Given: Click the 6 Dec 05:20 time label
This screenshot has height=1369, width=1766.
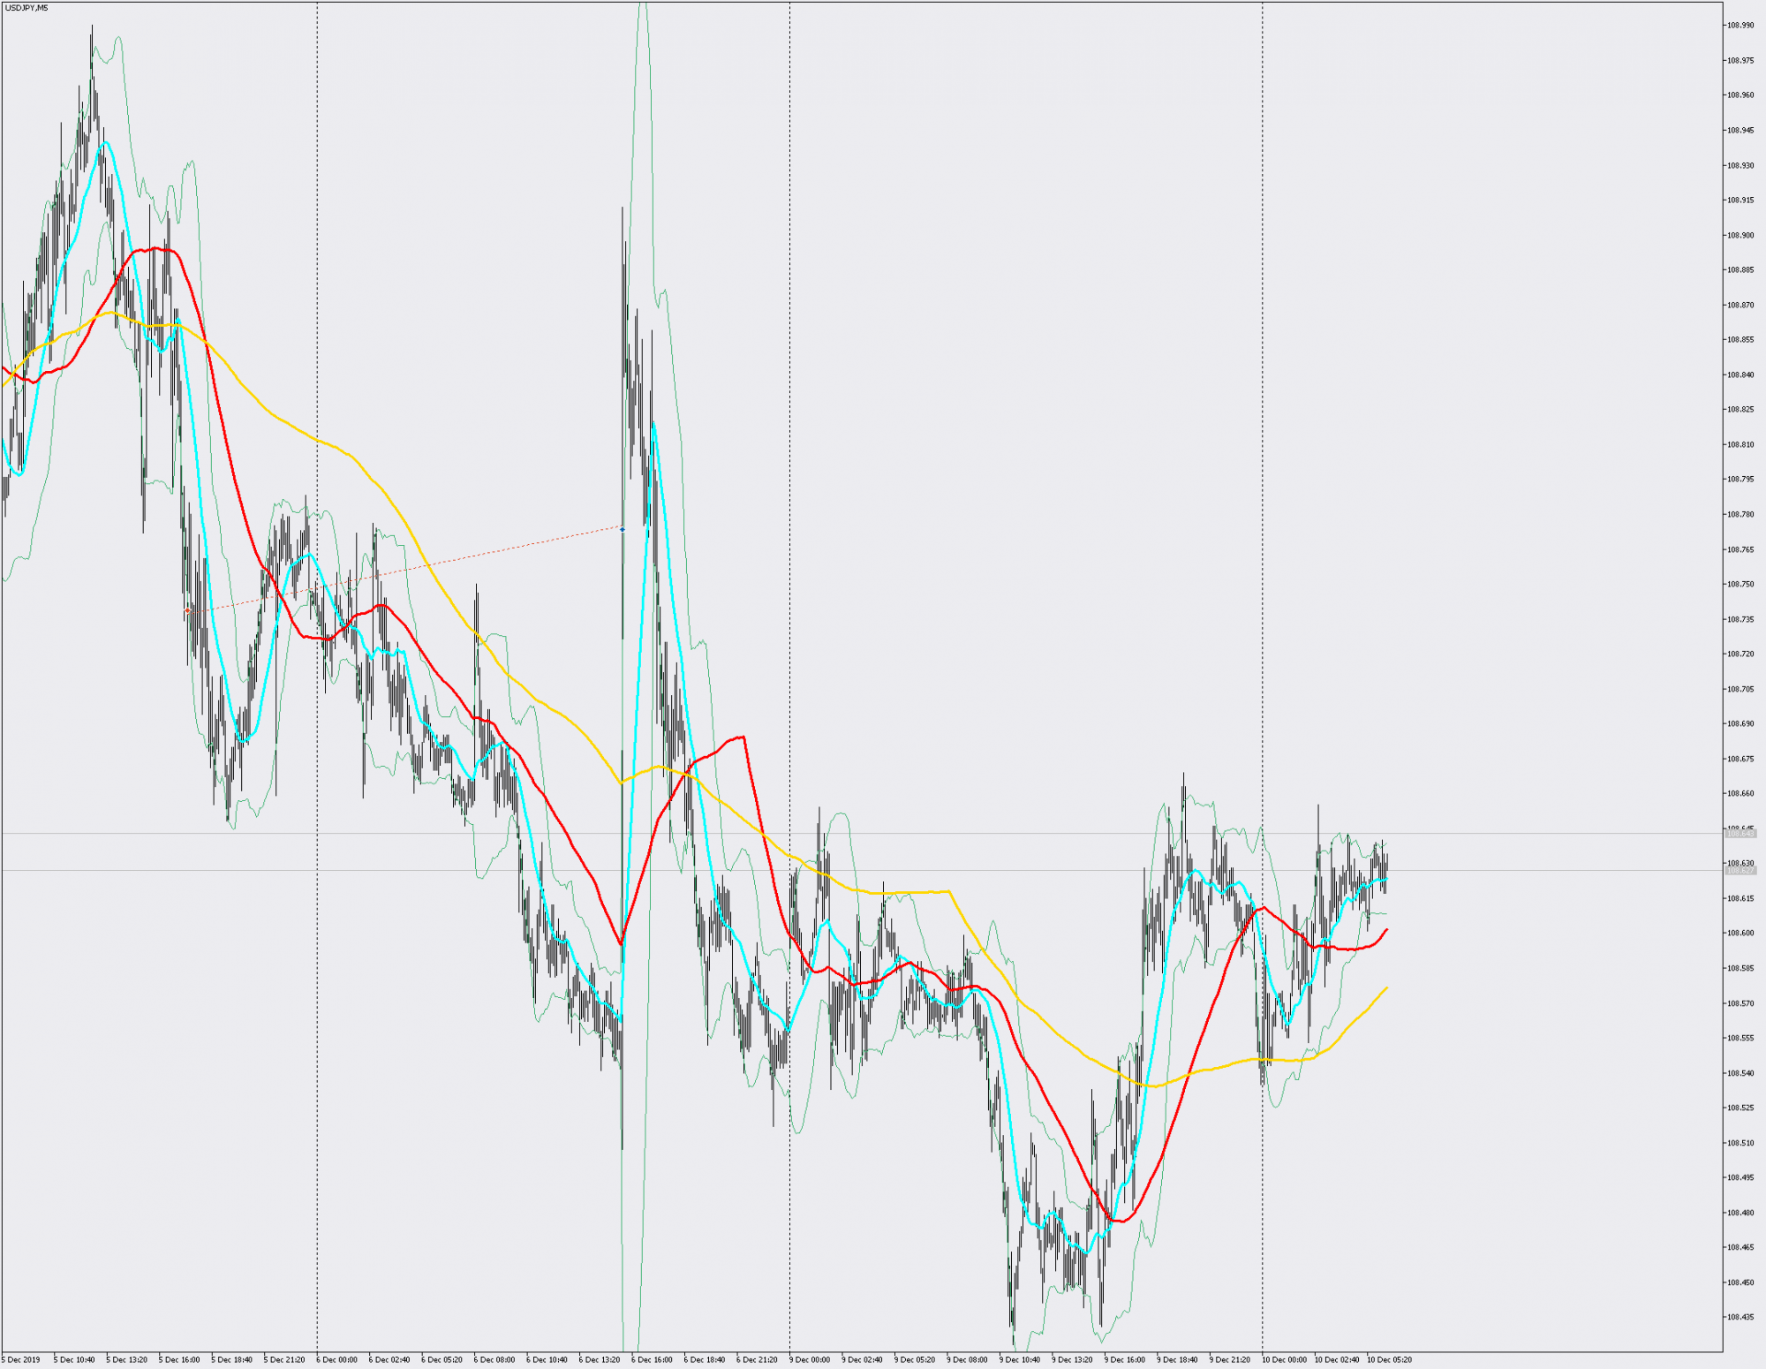Looking at the screenshot, I should 441,1360.
